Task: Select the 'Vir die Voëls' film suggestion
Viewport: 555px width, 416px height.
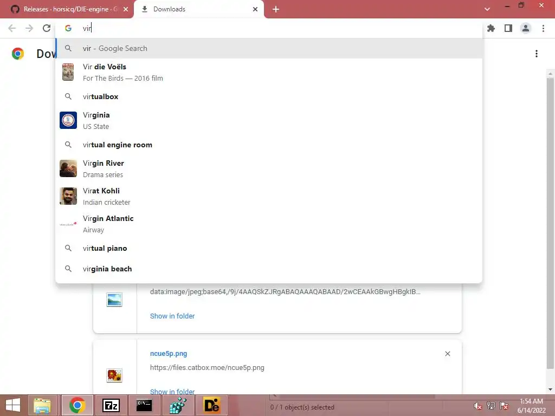Action: coord(269,72)
